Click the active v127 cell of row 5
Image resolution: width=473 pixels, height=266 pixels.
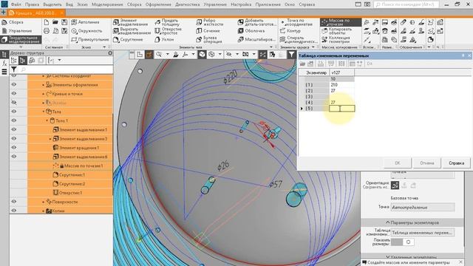[341, 109]
